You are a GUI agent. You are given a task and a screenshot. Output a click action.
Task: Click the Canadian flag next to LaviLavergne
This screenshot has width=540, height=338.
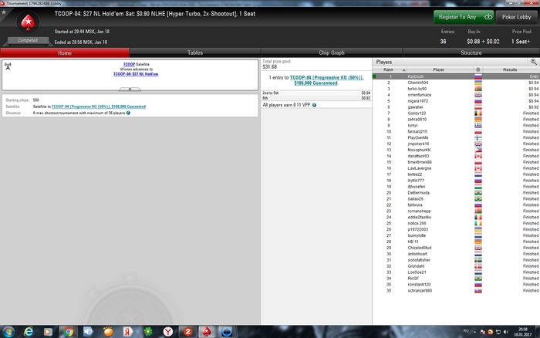pyautogui.click(x=478, y=168)
